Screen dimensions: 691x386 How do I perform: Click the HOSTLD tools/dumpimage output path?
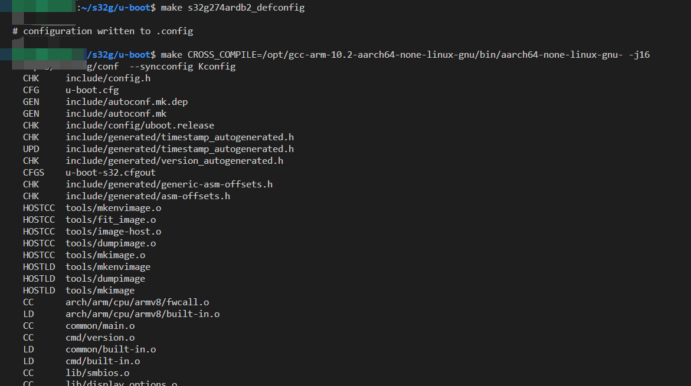[x=106, y=279]
